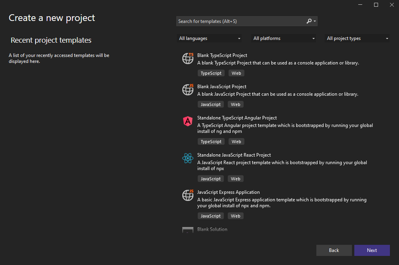Click the Blank Solution template icon
The height and width of the screenshot is (265, 399).
[x=188, y=230]
